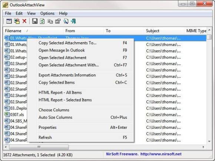Viewport: 215px width, 161px height.
Task: Click the floppy disk Save toolbar icon
Action: (35, 21)
